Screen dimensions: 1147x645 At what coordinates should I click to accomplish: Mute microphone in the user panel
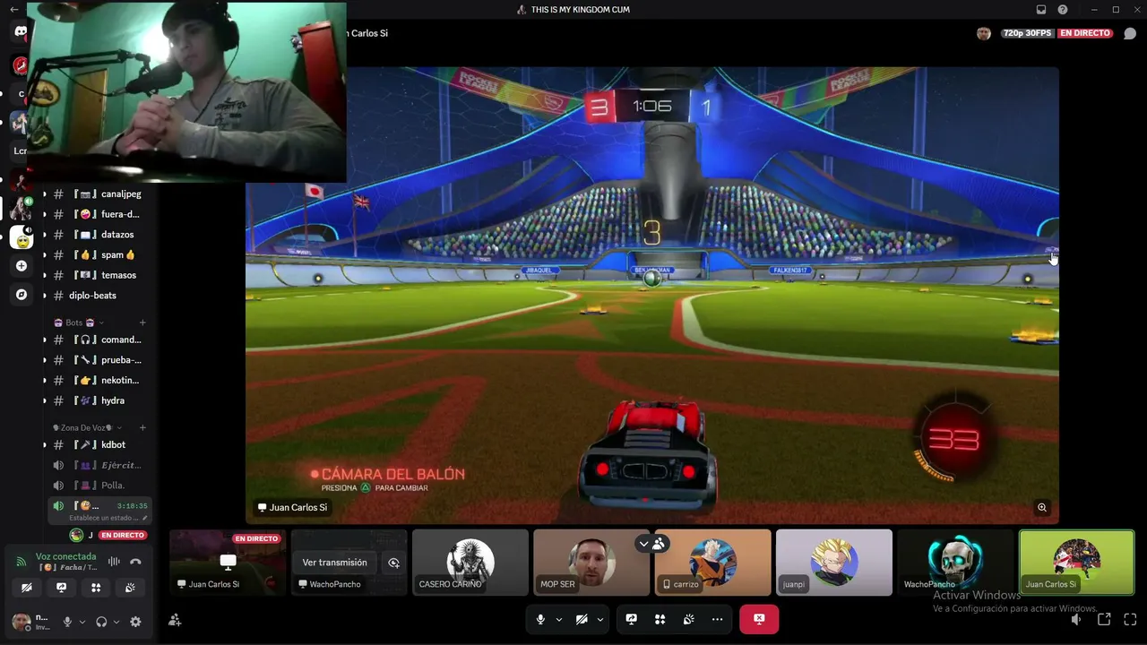67,622
